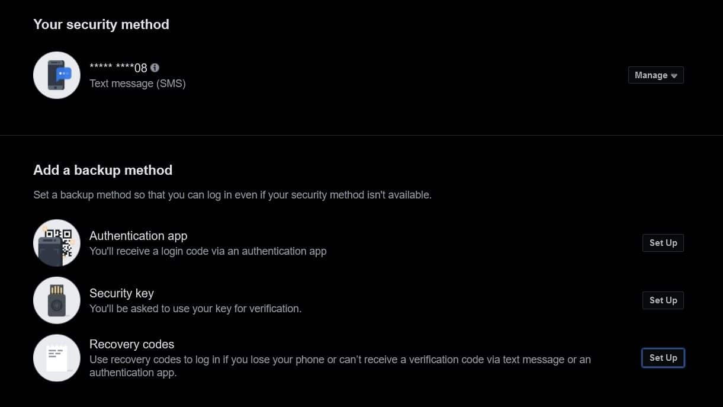Click the "Recovery codes" title text
Screen dimensions: 723x407
(131, 344)
